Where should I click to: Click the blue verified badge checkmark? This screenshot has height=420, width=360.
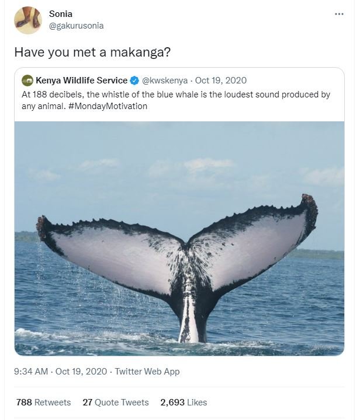coord(134,80)
